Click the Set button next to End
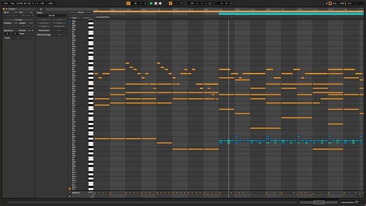366x206 pixels. pos(31,13)
